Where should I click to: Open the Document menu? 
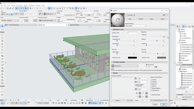[19, 5]
